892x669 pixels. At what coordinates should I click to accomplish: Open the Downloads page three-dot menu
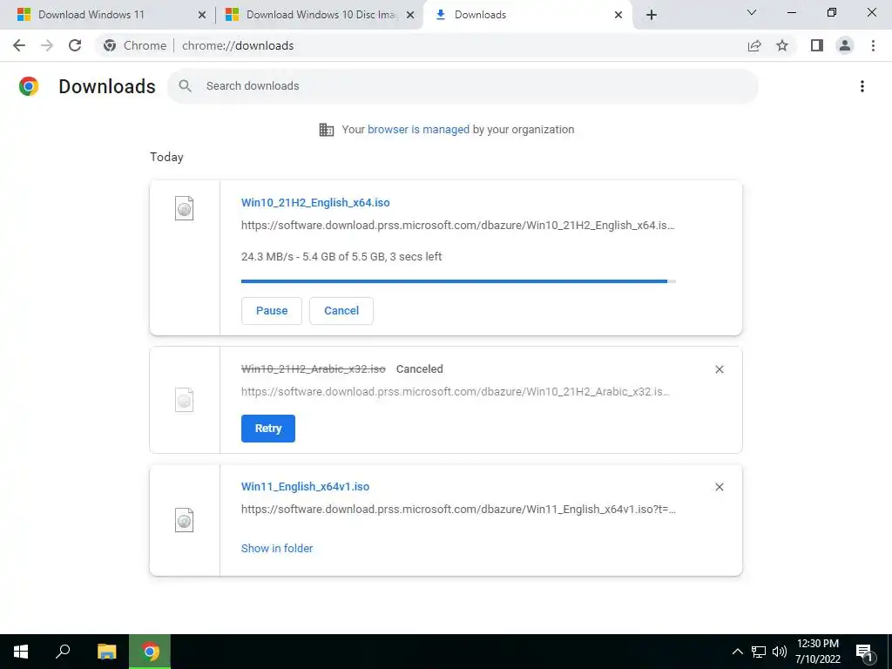(862, 86)
